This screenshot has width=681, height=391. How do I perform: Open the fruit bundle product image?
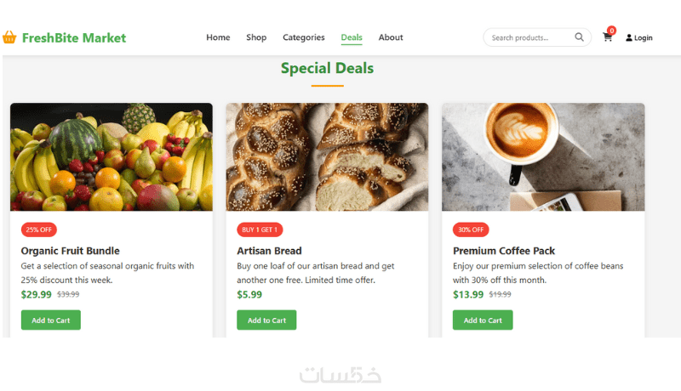[x=112, y=157]
